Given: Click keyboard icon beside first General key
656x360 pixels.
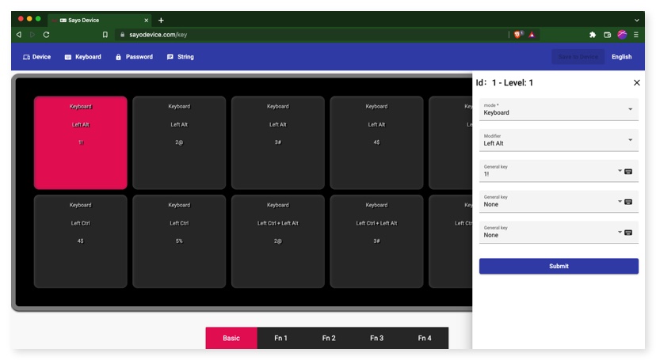Looking at the screenshot, I should (628, 171).
